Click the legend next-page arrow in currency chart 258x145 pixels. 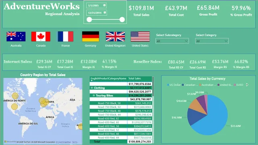[x=247, y=85]
